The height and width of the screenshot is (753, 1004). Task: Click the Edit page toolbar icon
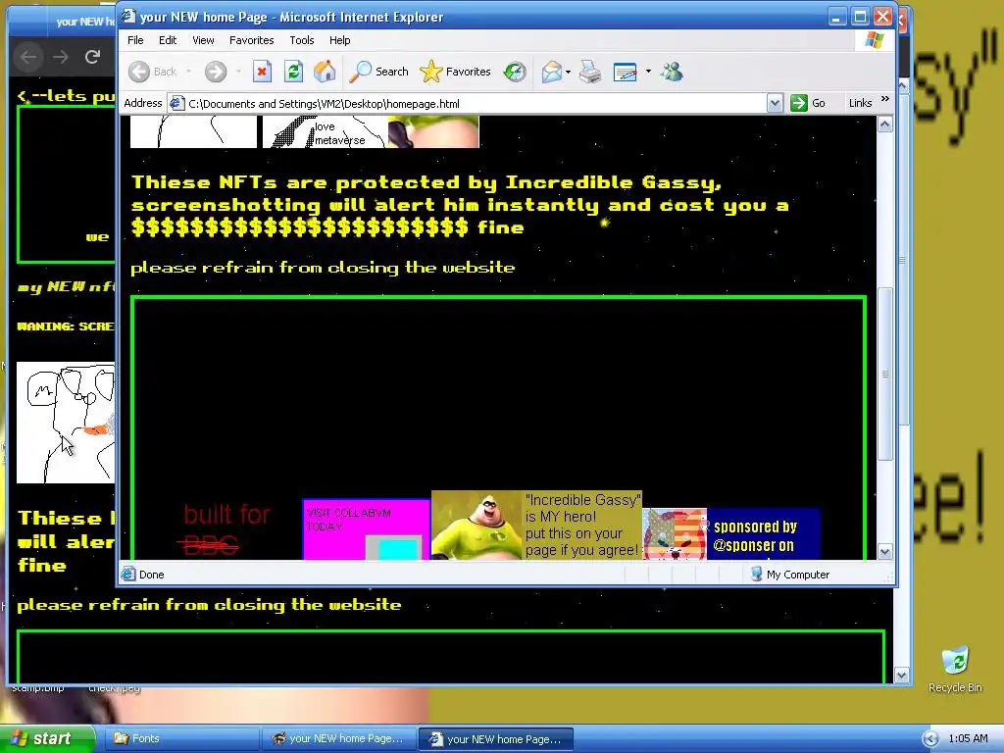click(625, 72)
